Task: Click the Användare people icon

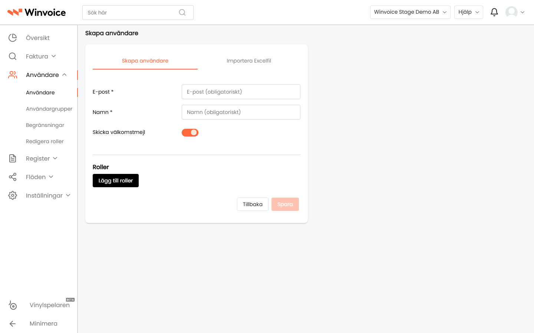Action: point(13,75)
